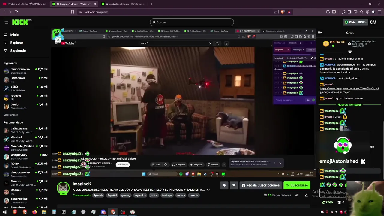
Task: Click the femboys tag
Action: click(167, 195)
